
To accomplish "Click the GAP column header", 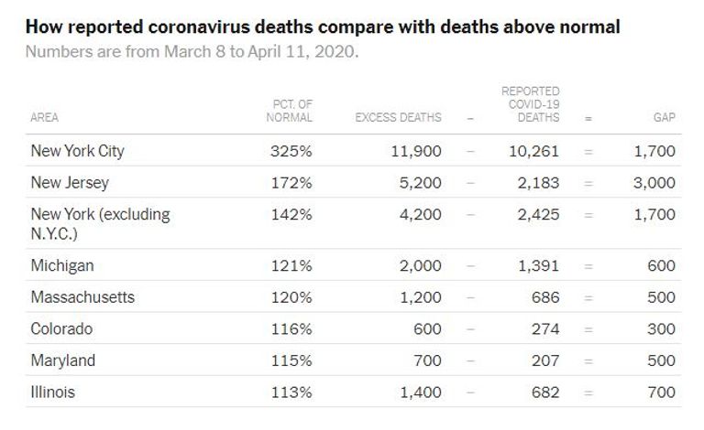I will click(x=665, y=118).
